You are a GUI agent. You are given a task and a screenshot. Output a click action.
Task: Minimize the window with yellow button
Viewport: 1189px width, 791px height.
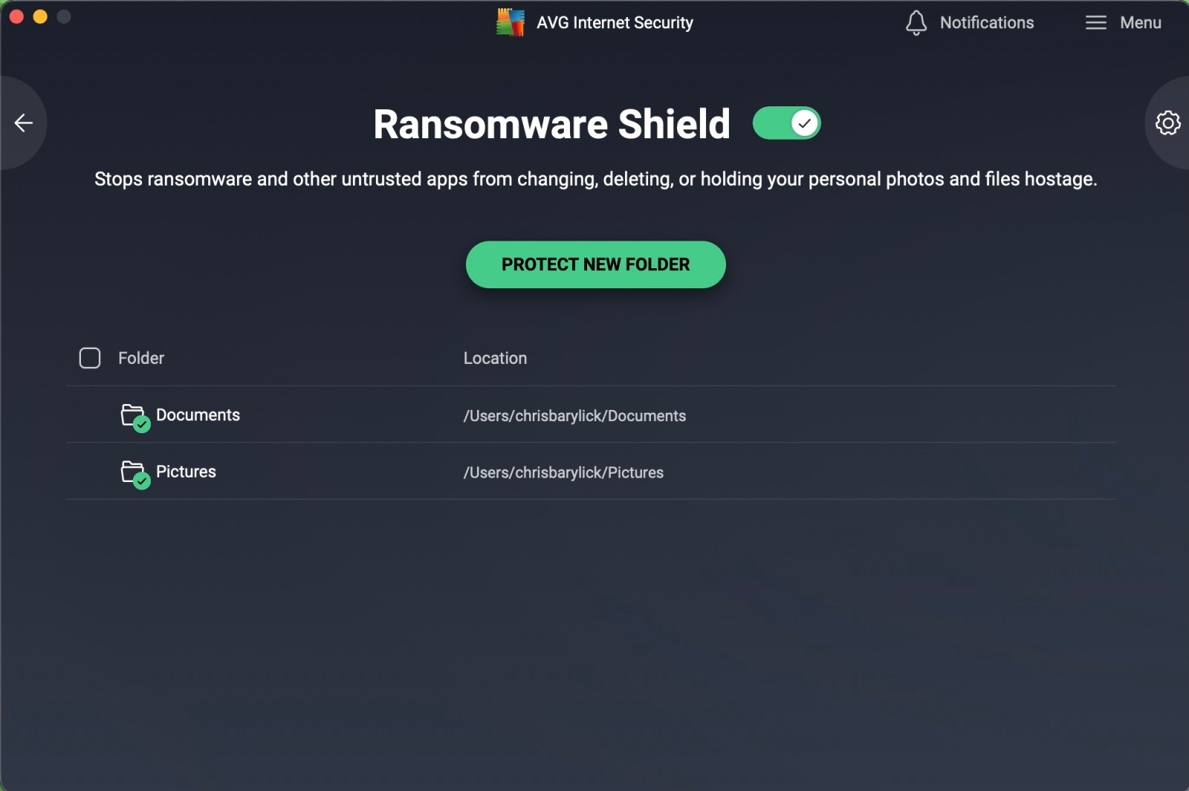click(40, 16)
